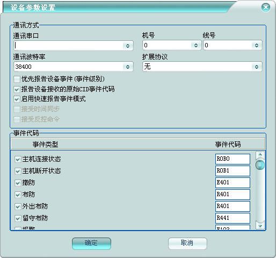Toggle 启用快速报告事件模式 checkbox
276x258 pixels.
[17, 99]
